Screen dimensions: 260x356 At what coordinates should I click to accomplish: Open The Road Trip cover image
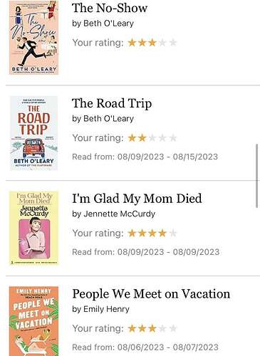click(x=33, y=133)
